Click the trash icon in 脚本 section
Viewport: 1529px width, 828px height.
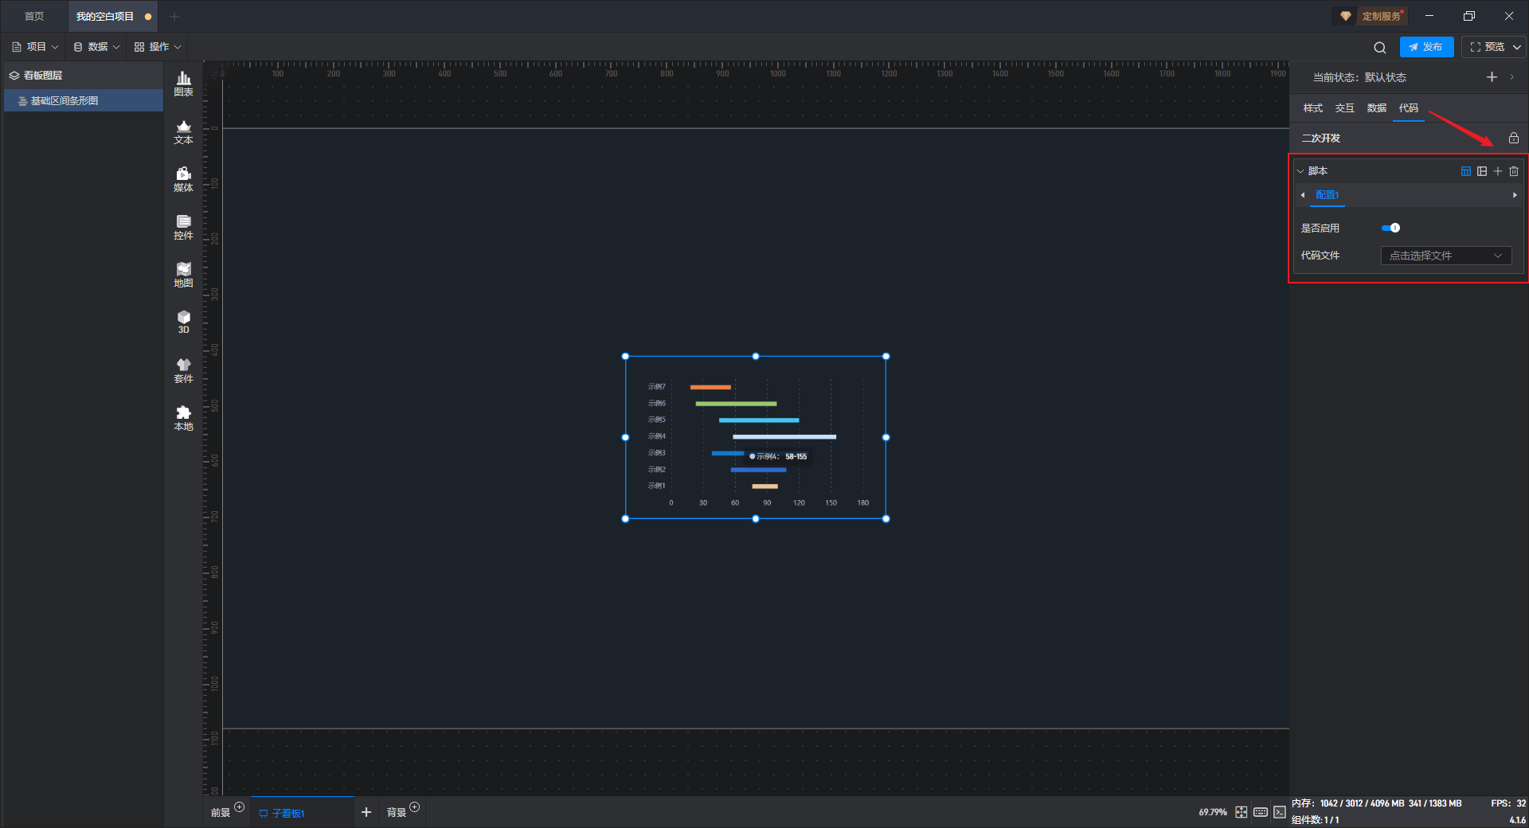click(x=1514, y=171)
